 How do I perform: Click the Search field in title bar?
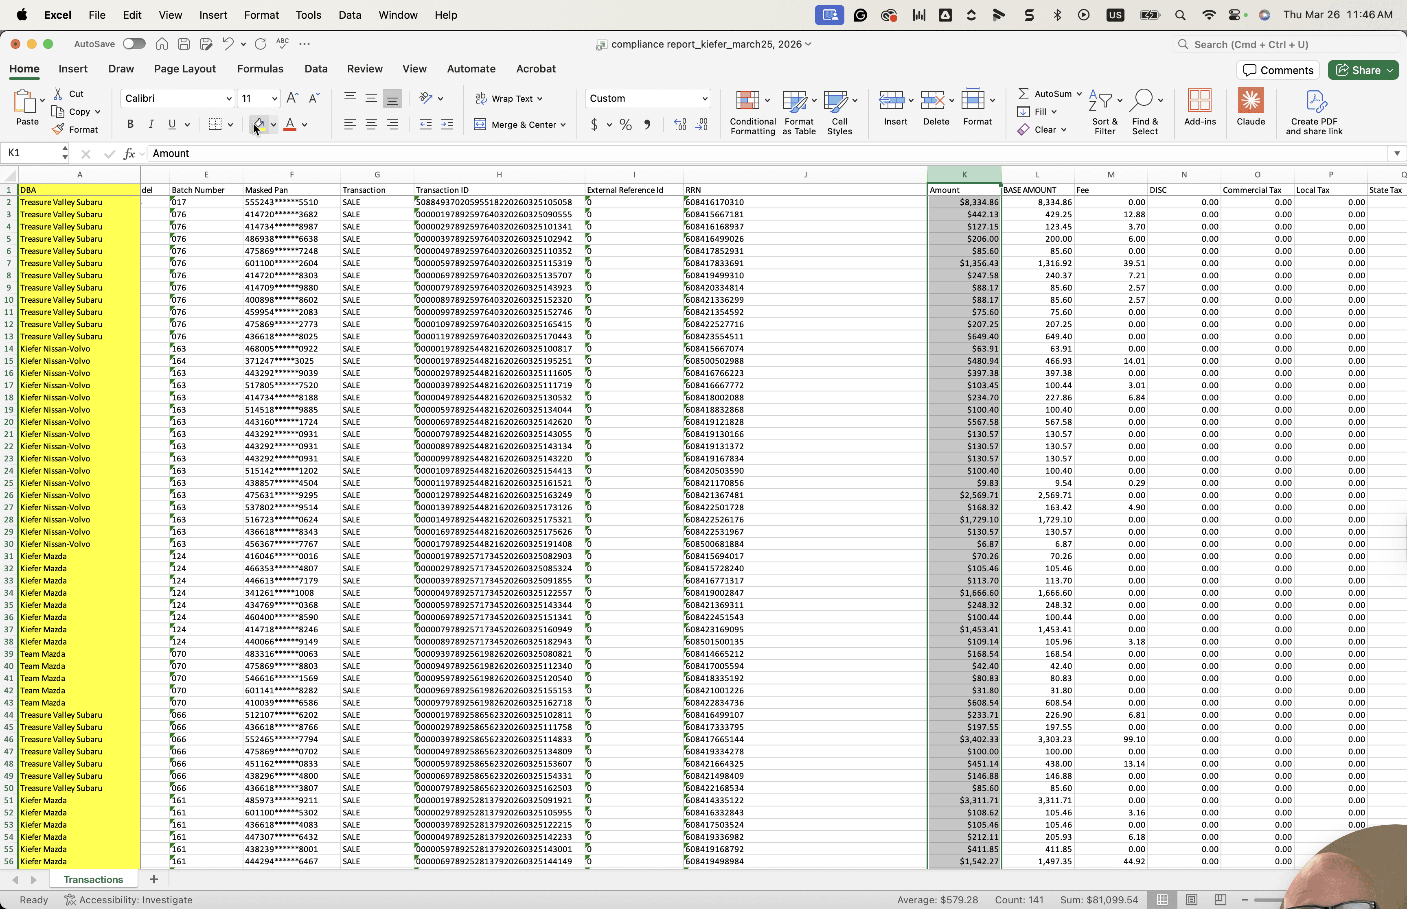click(1286, 44)
